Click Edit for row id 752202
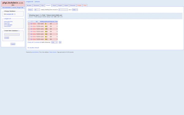The image size is (184, 115). (31, 32)
